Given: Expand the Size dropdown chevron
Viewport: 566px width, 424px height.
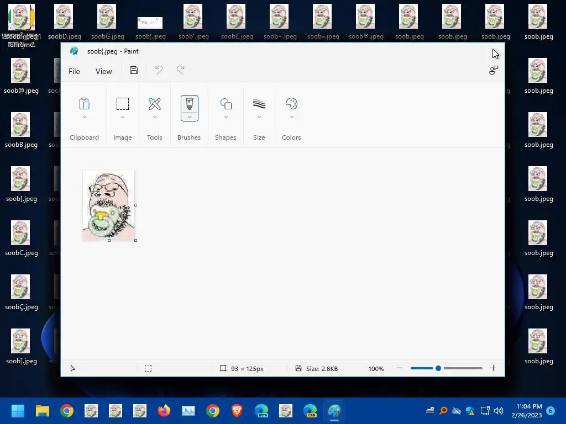Looking at the screenshot, I should (259, 117).
